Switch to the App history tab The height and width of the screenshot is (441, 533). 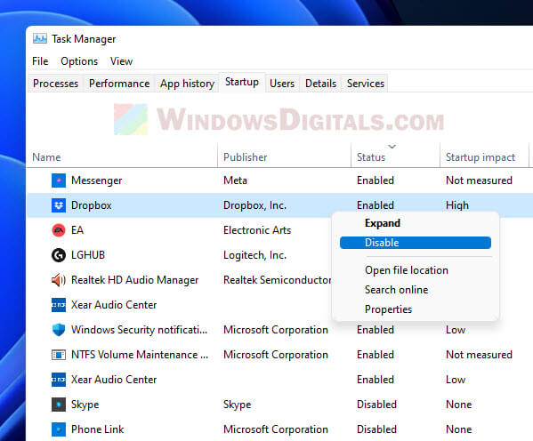click(187, 84)
